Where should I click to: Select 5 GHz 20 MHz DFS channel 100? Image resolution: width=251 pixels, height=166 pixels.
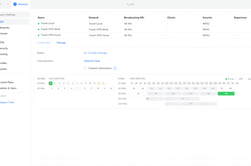tap(167, 83)
